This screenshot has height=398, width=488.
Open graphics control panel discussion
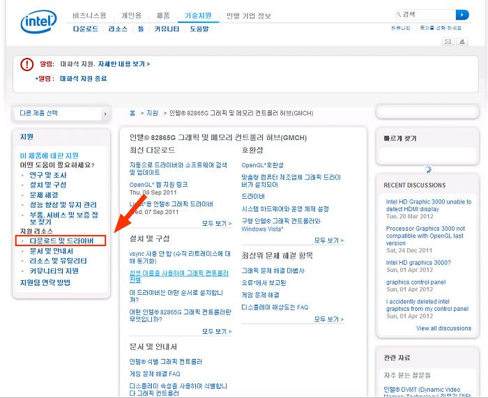[415, 282]
